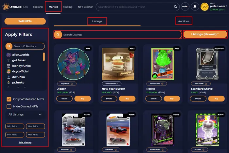
Task: Open the Standard Shovel thumbnail
Action: (x=207, y=64)
